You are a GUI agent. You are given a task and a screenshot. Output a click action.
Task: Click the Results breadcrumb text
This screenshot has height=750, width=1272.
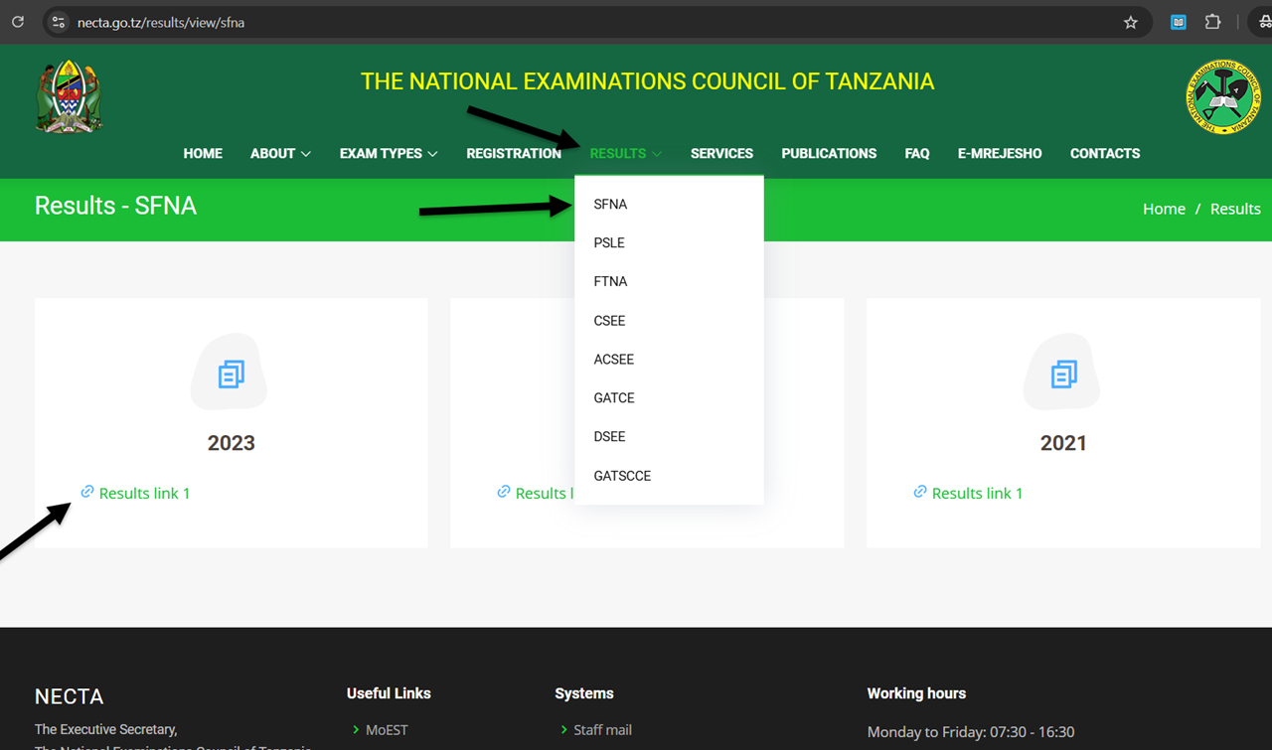tap(1235, 209)
